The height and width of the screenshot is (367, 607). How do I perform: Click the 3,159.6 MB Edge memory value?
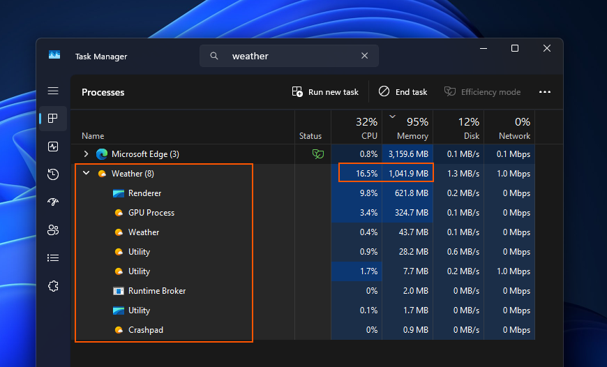(408, 154)
